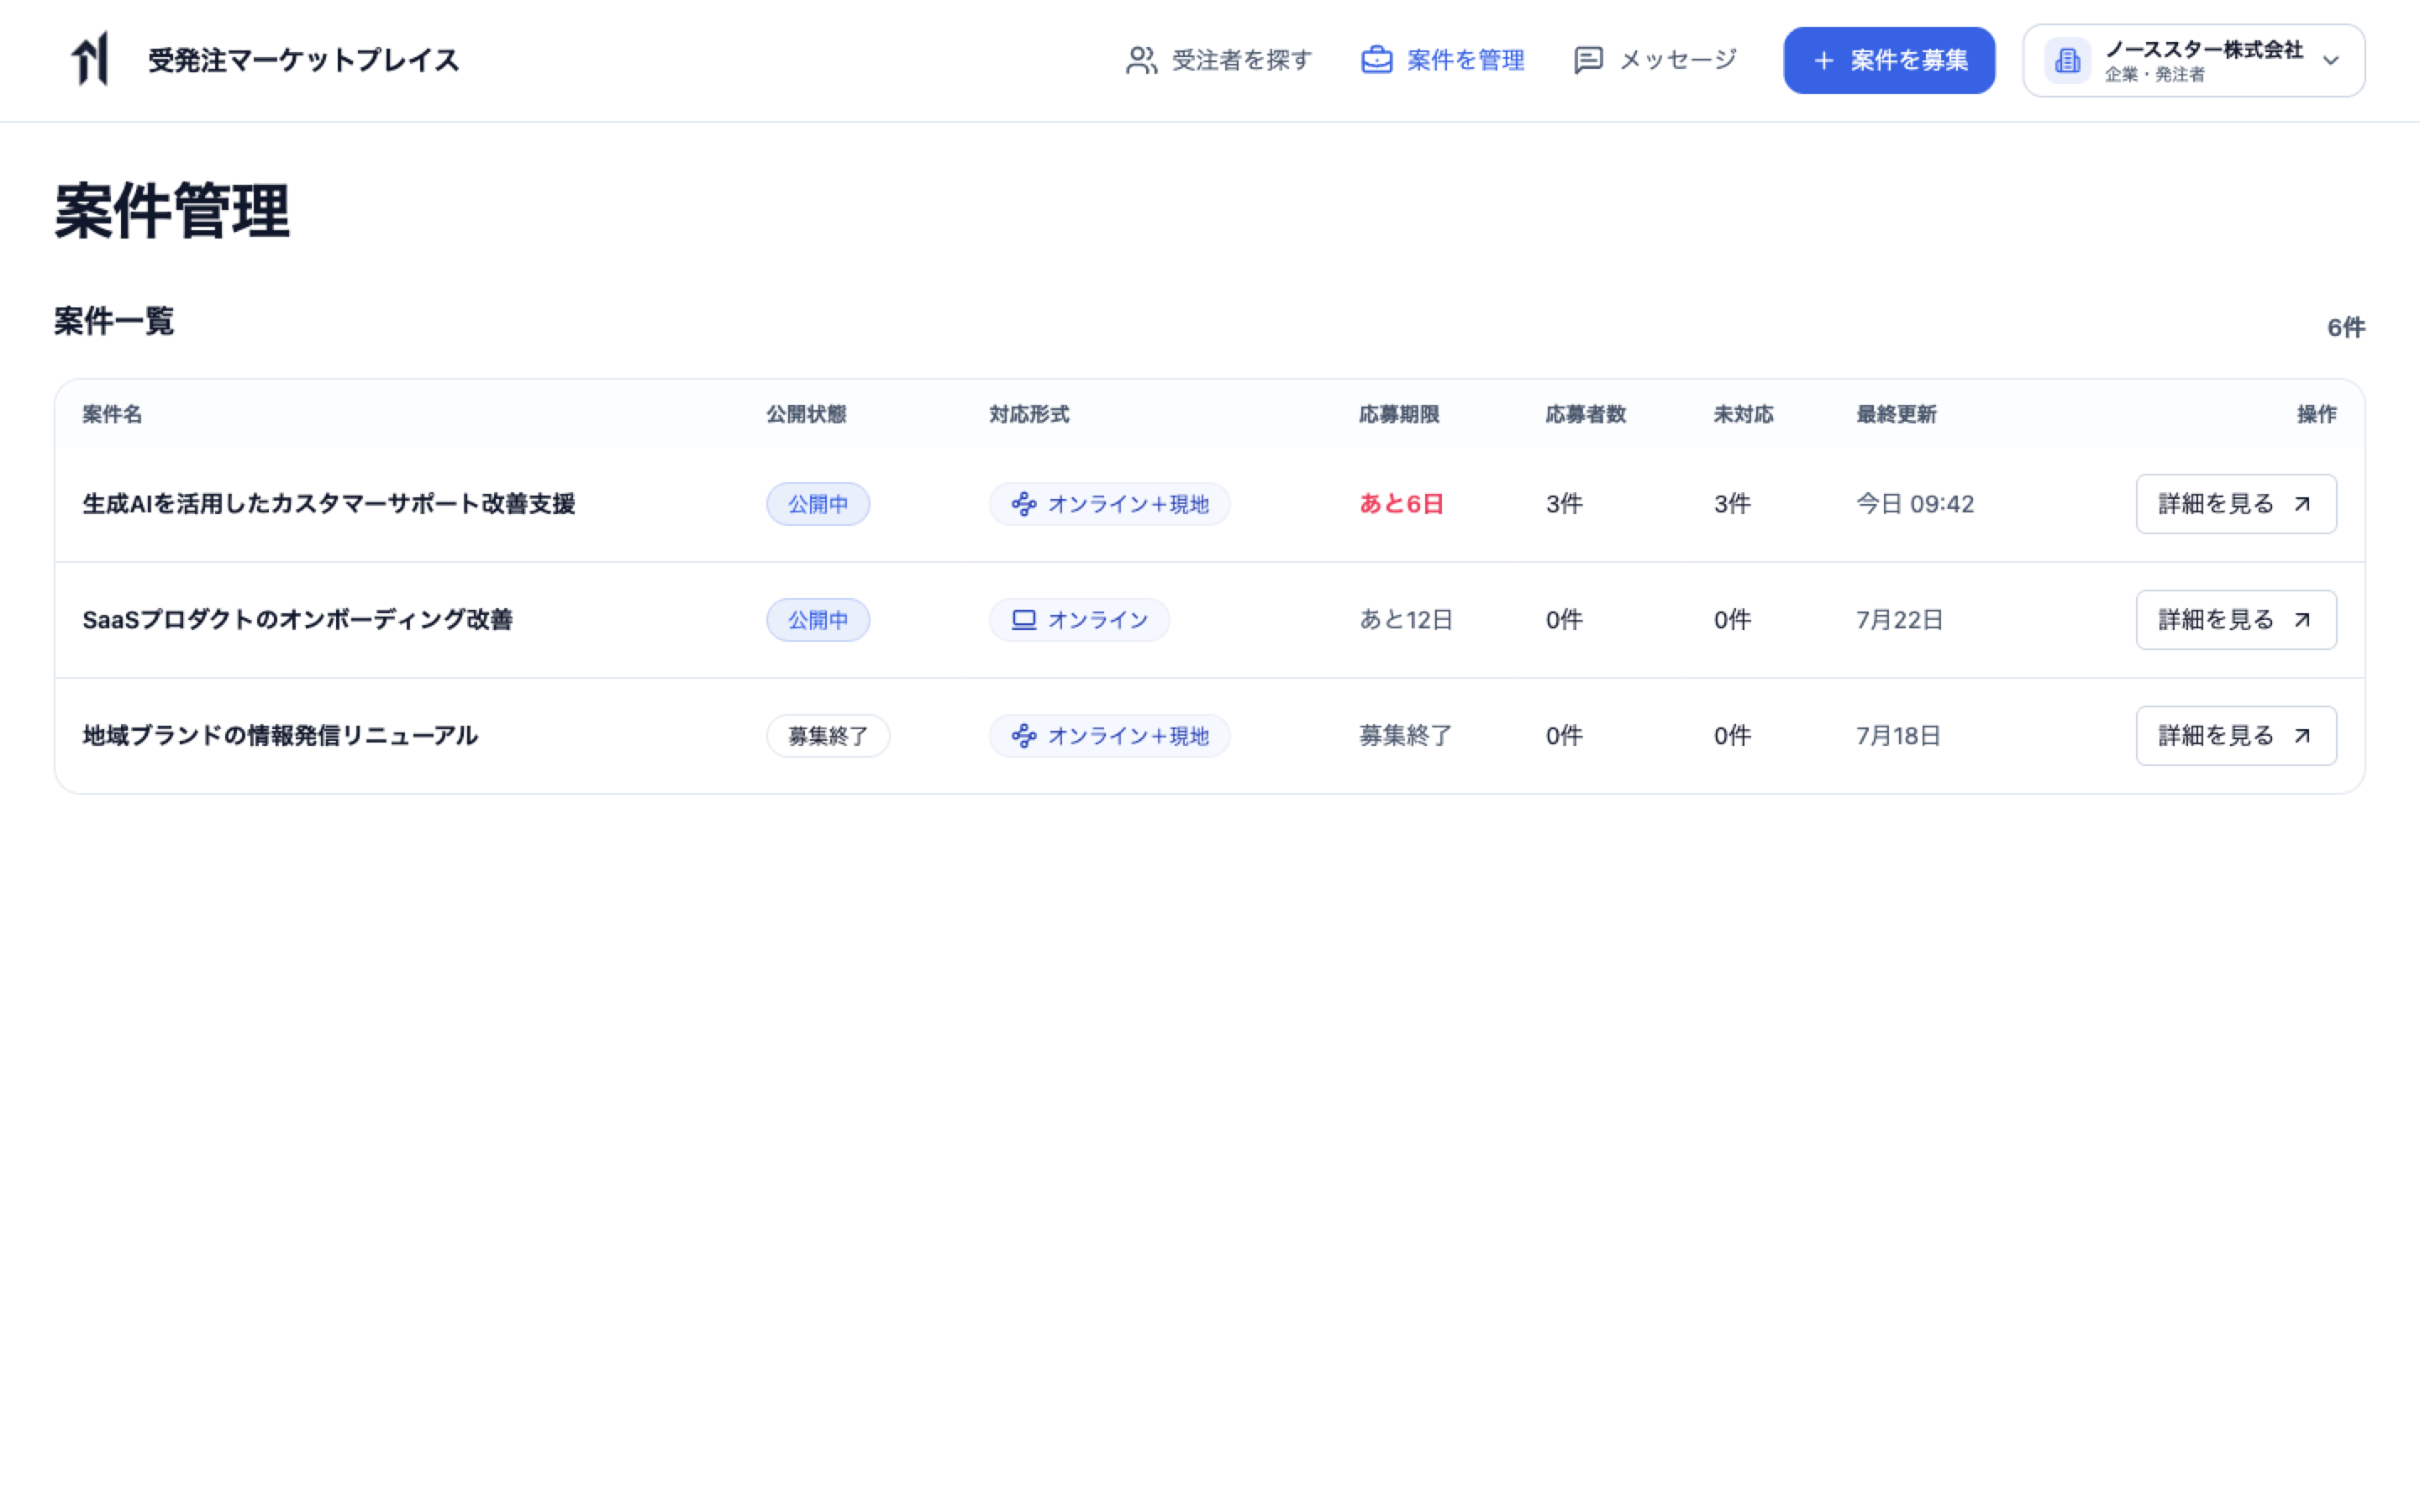Click 募集終了 in the 応募期限 column

point(1406,736)
